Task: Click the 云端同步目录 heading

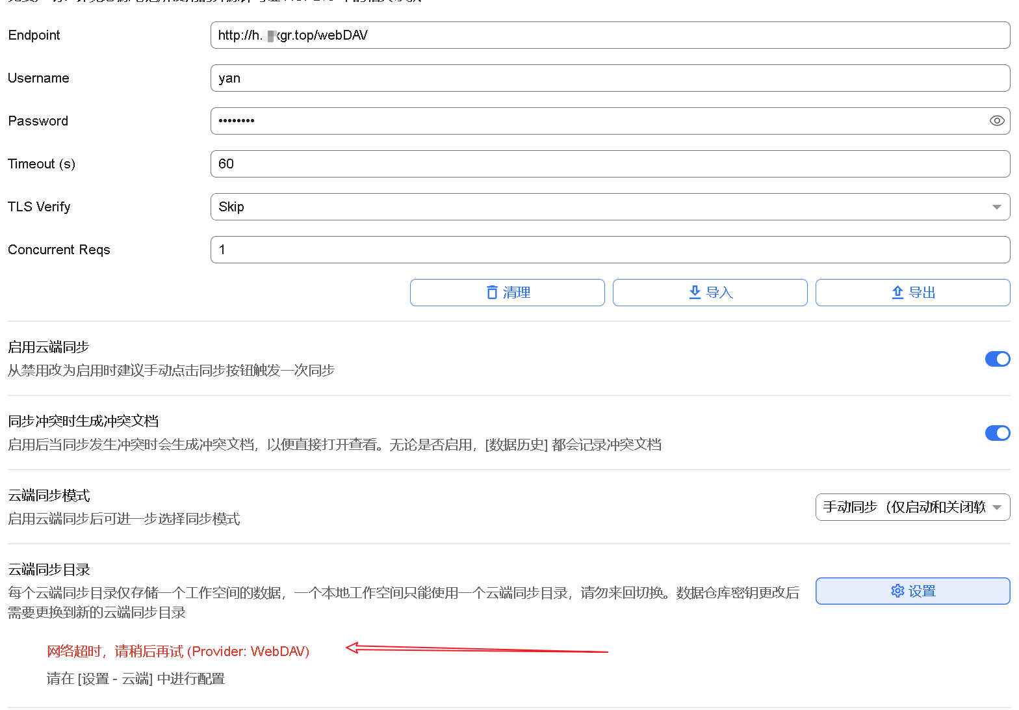Action: coord(49,570)
